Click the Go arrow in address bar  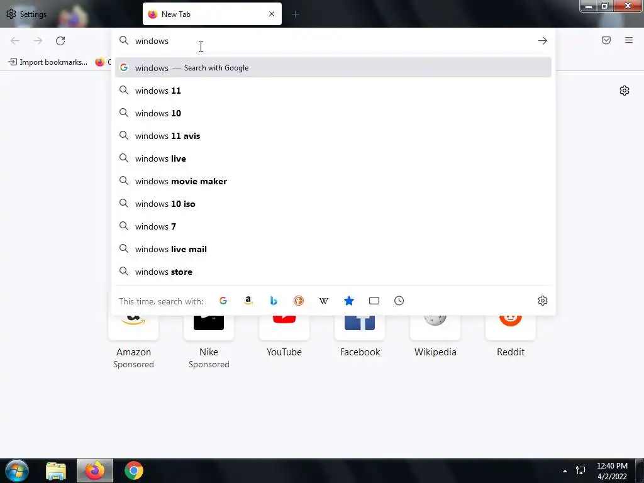(x=543, y=41)
